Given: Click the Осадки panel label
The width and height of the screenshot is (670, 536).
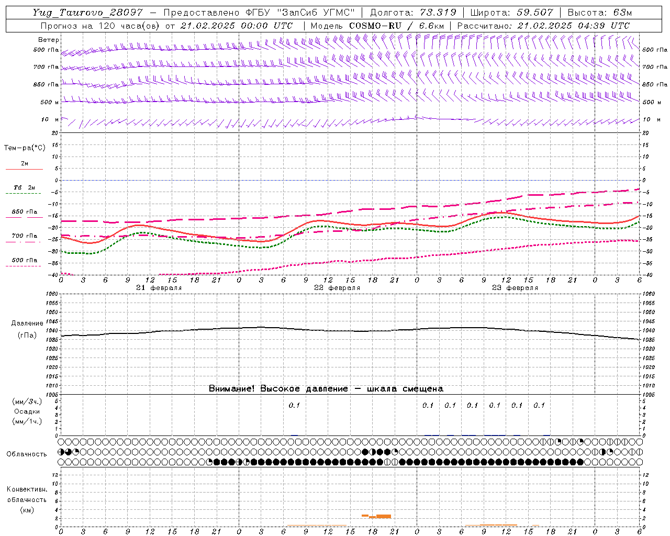Looking at the screenshot, I should (27, 411).
